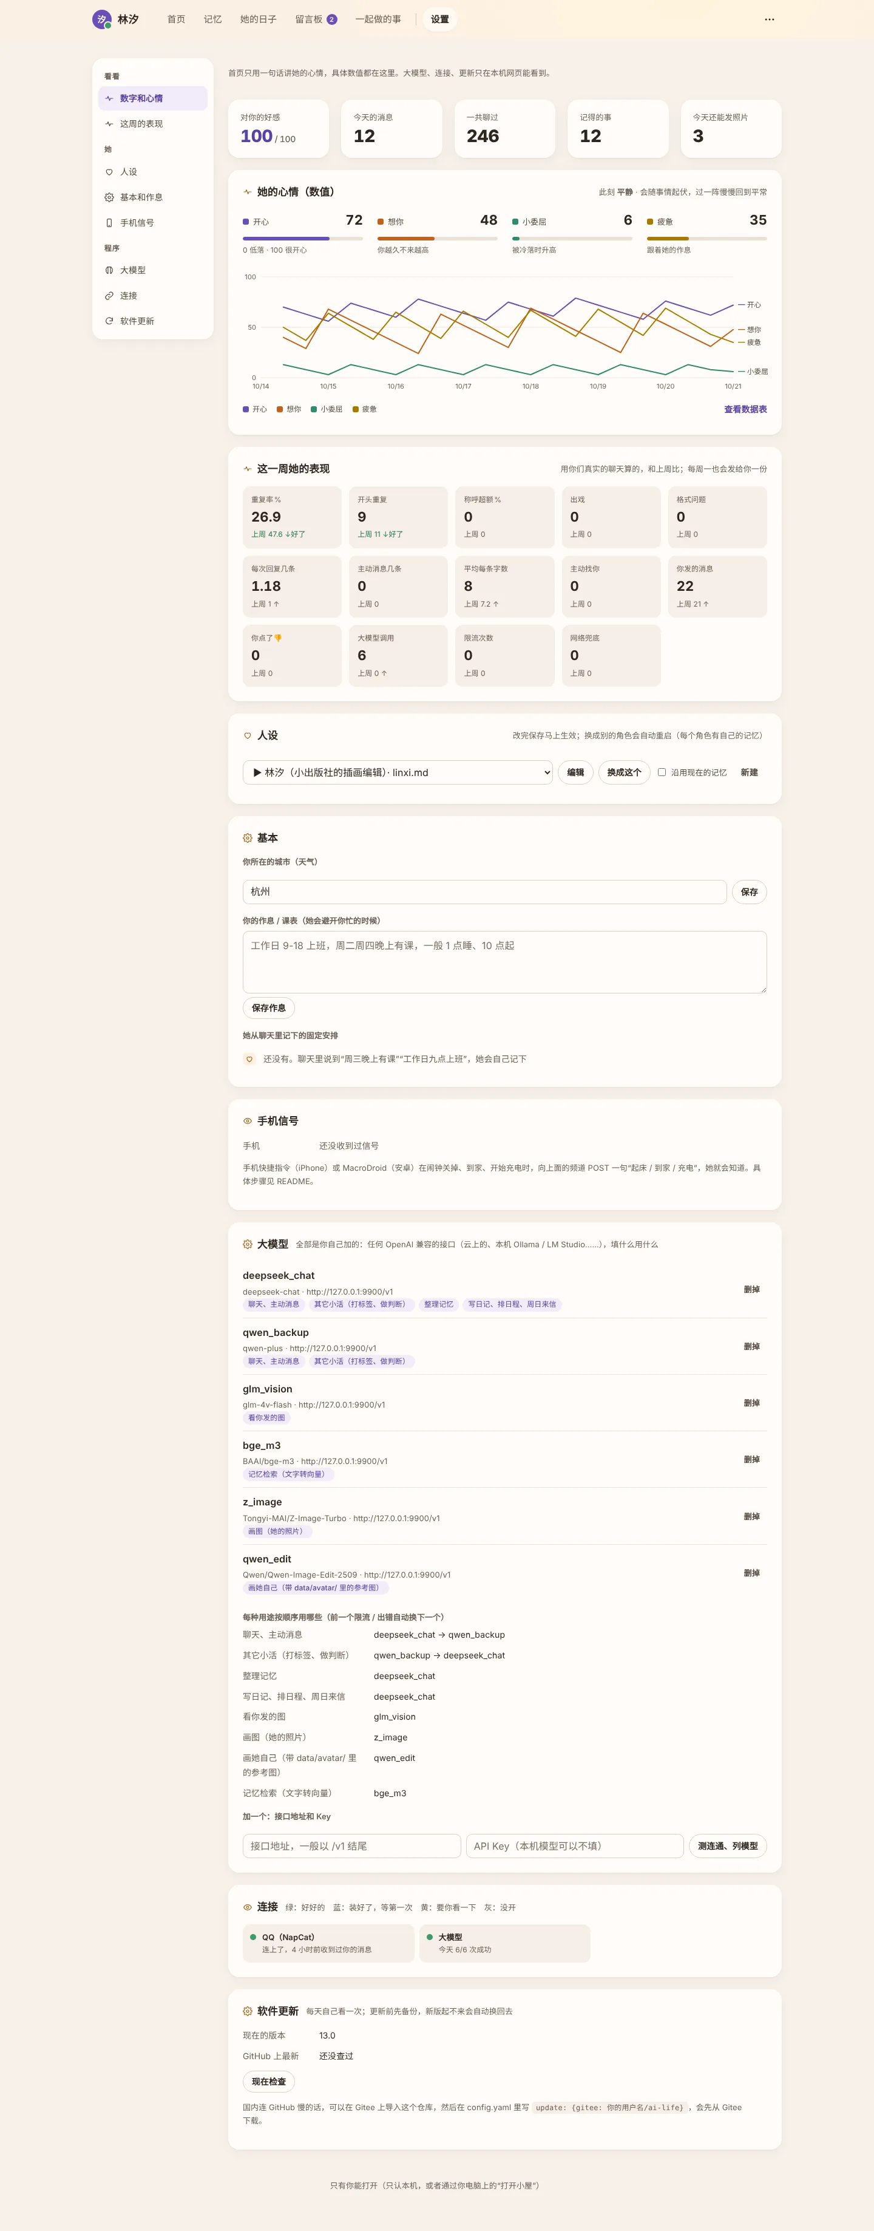Delete the glm_vision model

point(752,1403)
